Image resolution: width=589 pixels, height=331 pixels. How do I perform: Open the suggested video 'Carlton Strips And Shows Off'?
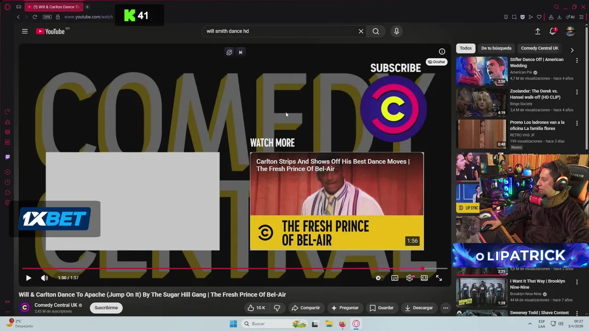337,201
